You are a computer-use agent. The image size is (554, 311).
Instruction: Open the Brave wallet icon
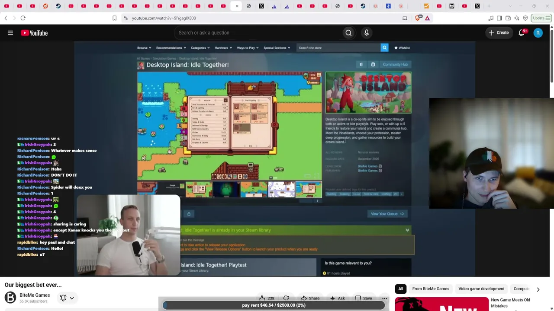coord(508,18)
